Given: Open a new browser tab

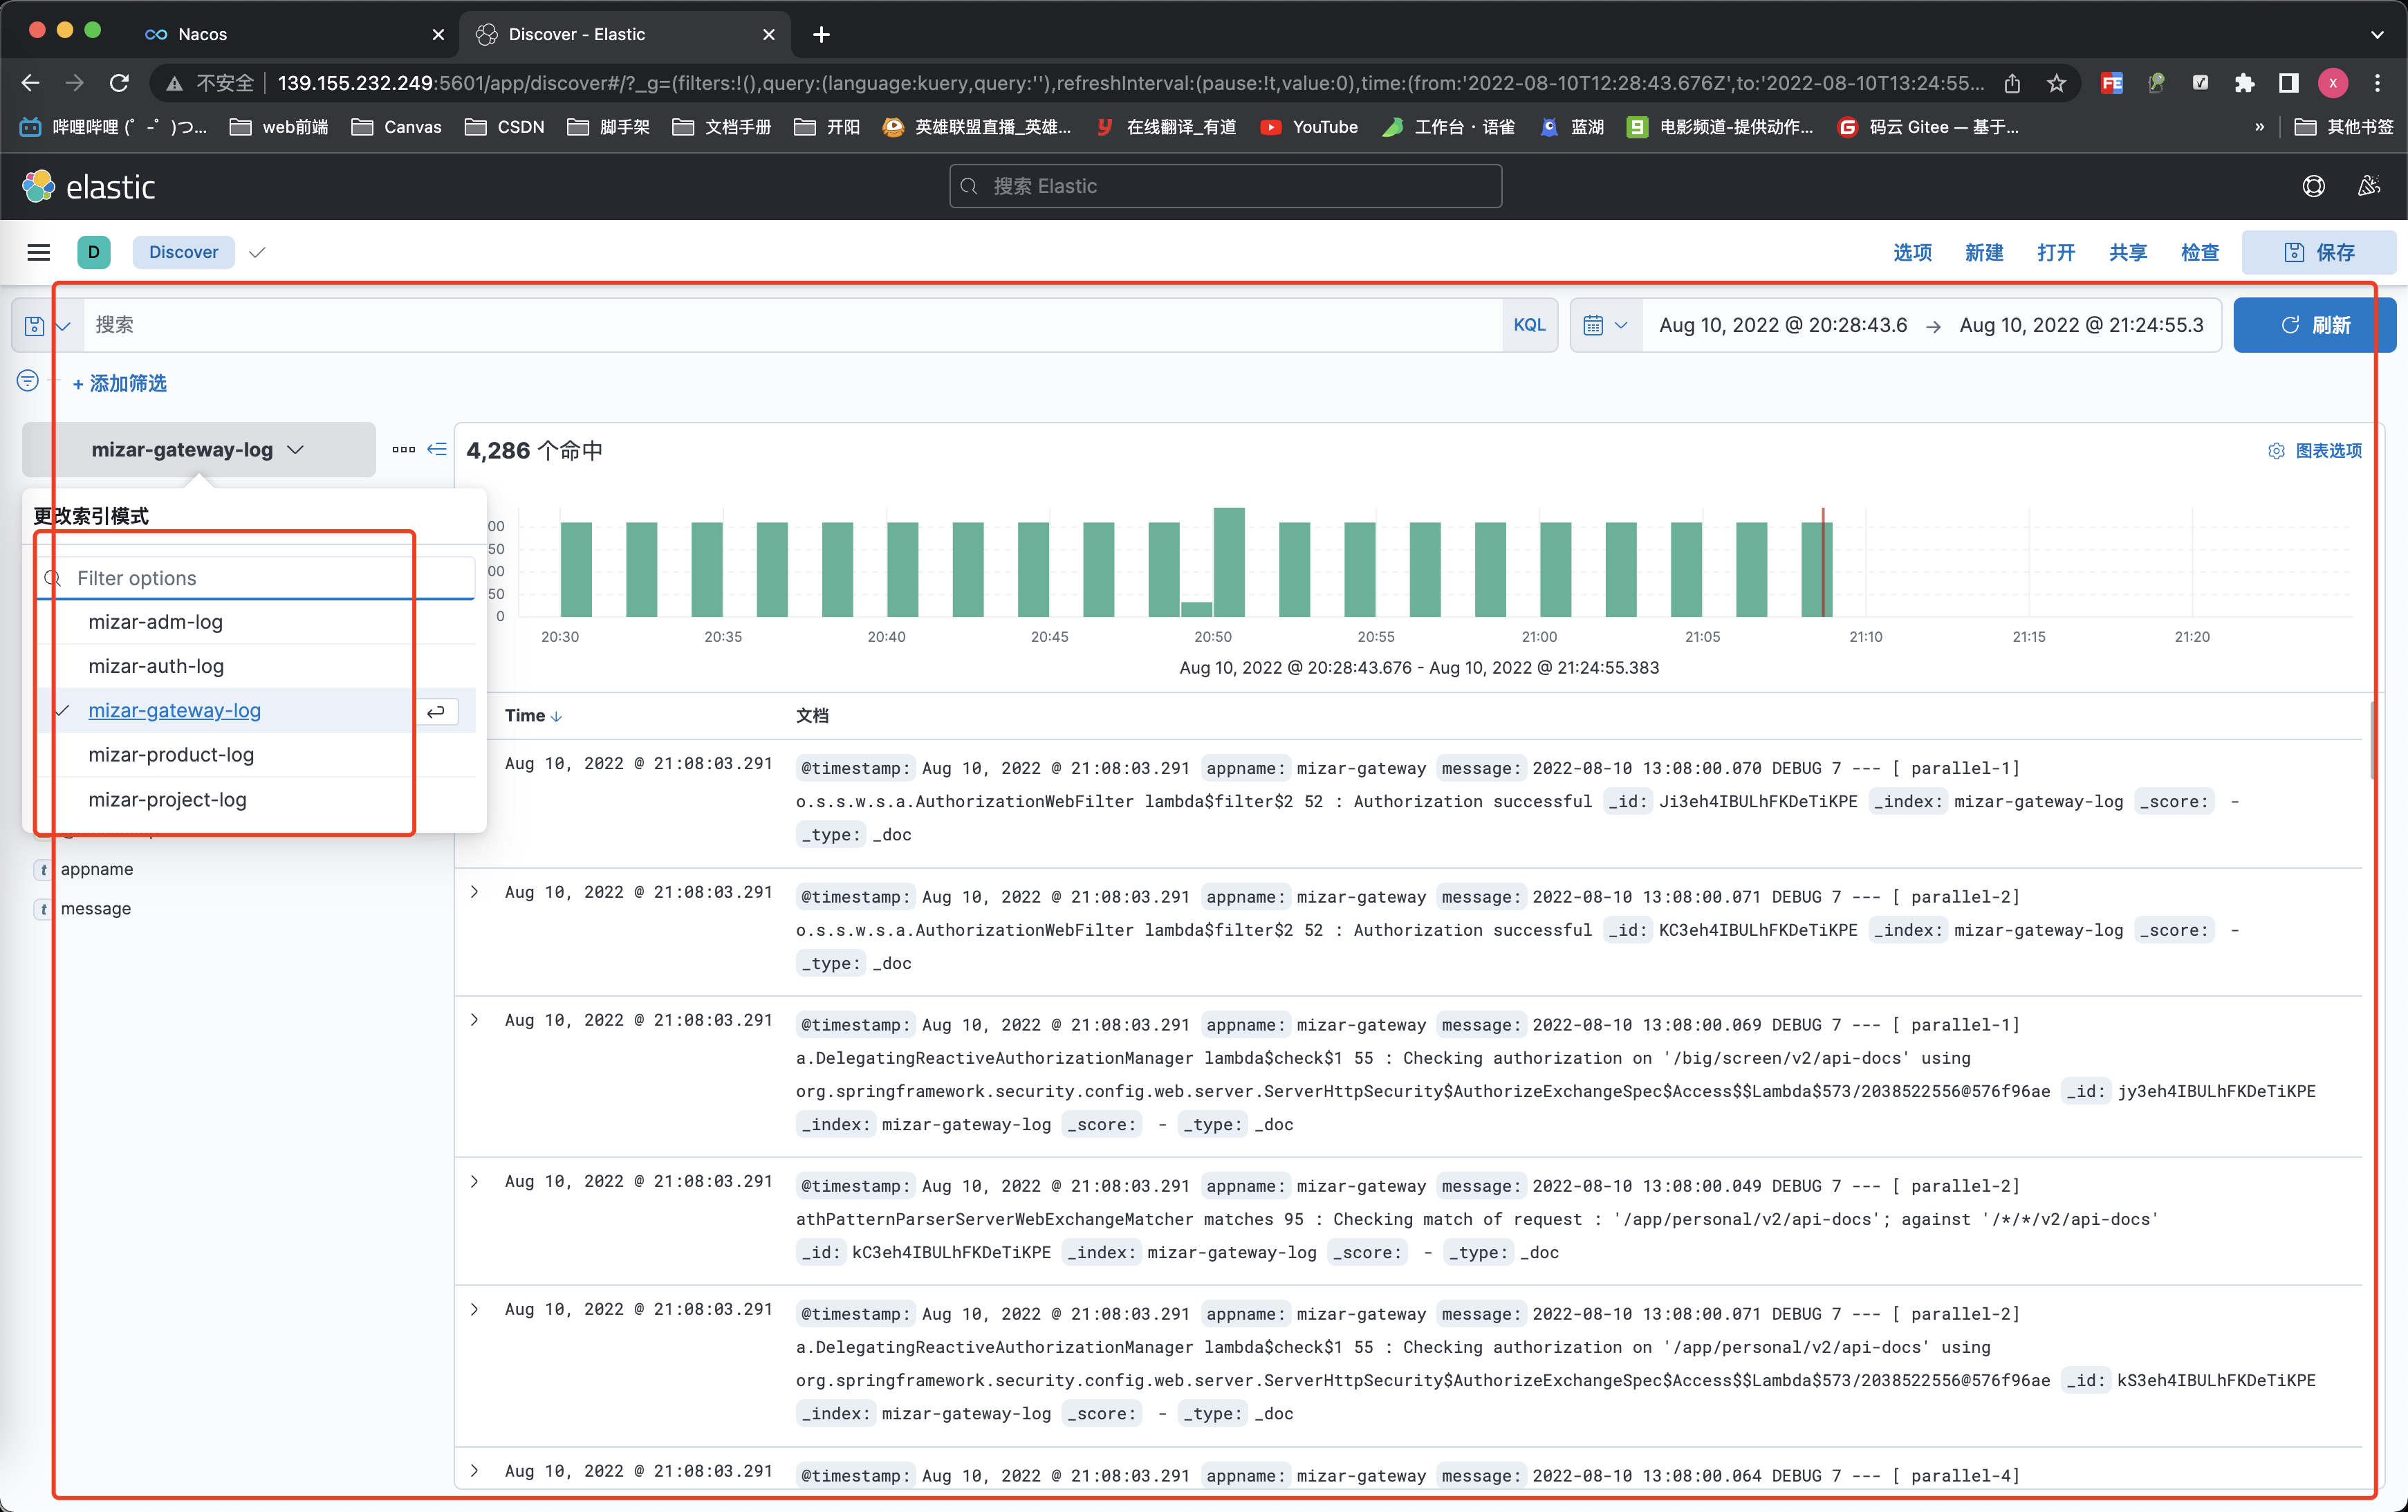Looking at the screenshot, I should click(821, 34).
